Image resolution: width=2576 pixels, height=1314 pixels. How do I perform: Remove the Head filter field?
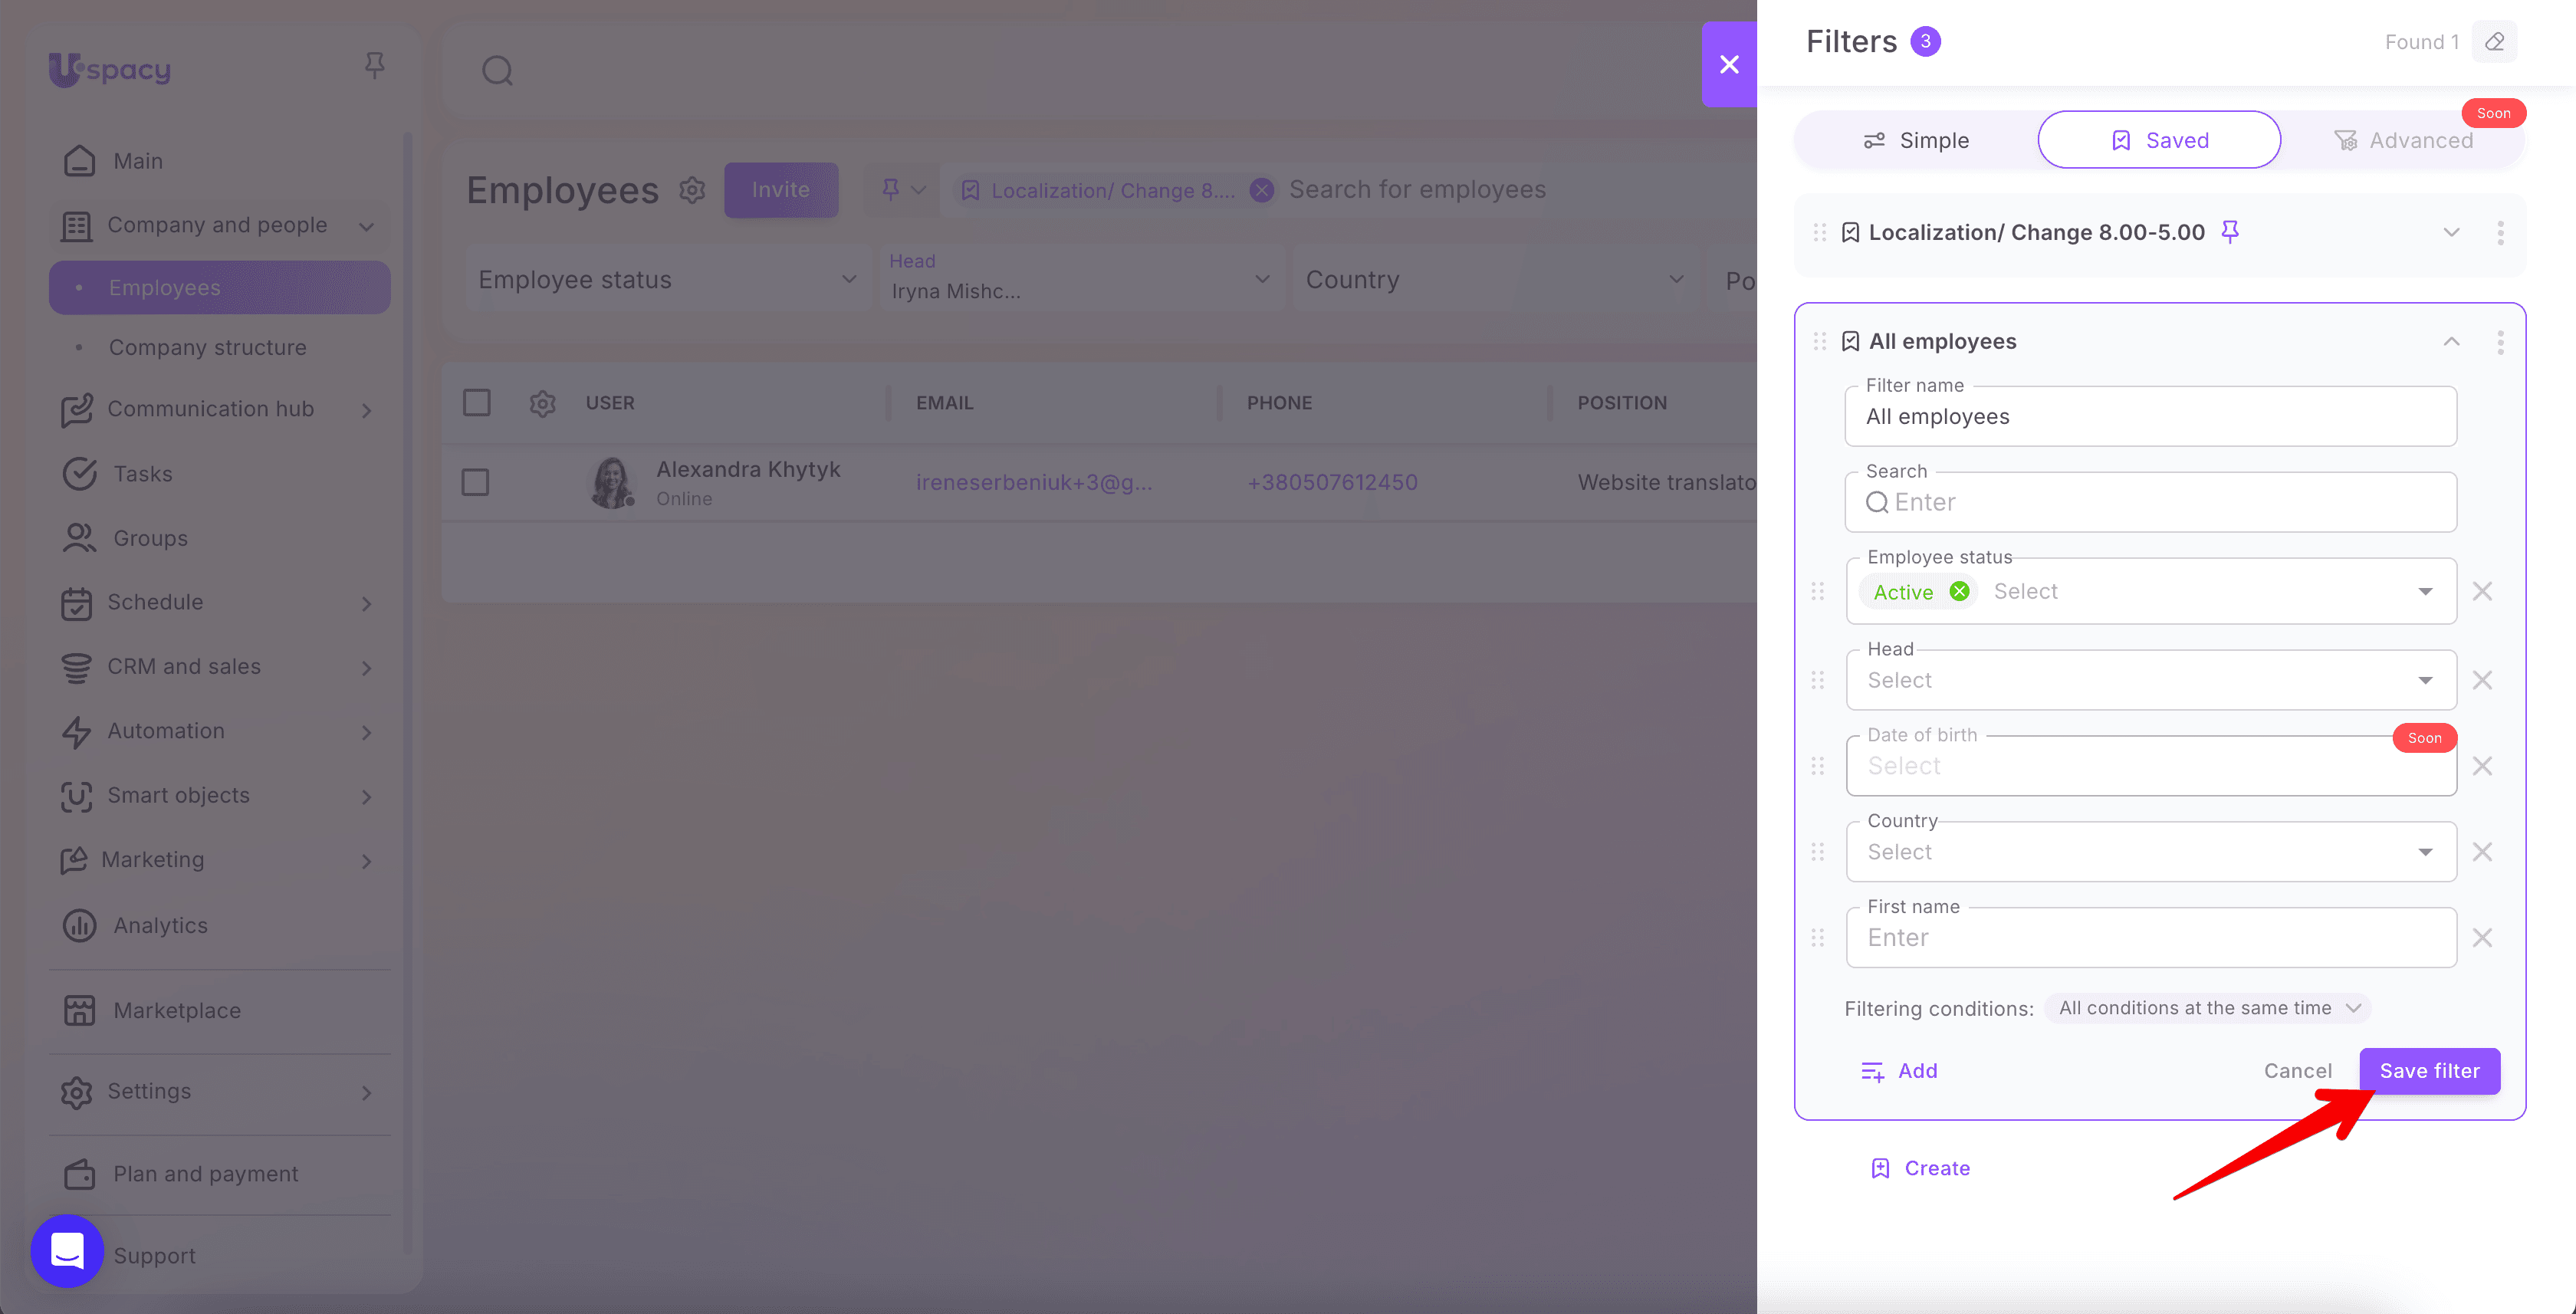(x=2482, y=680)
